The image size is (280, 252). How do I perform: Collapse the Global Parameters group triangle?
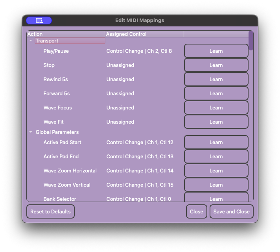tap(31, 132)
